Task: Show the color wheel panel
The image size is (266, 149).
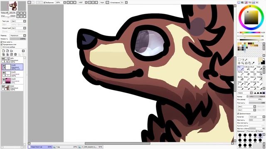Action: pyautogui.click(x=239, y=2)
